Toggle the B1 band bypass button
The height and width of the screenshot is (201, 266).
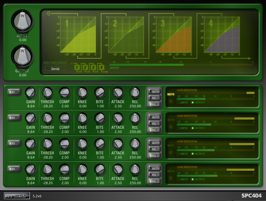(14, 92)
